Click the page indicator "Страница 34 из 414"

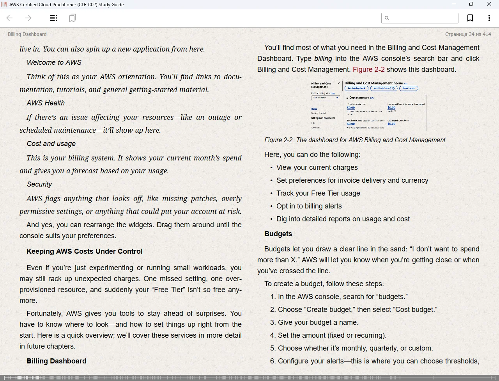click(468, 34)
